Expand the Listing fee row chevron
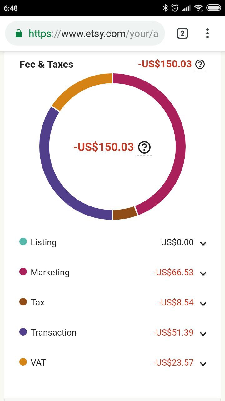 (203, 244)
